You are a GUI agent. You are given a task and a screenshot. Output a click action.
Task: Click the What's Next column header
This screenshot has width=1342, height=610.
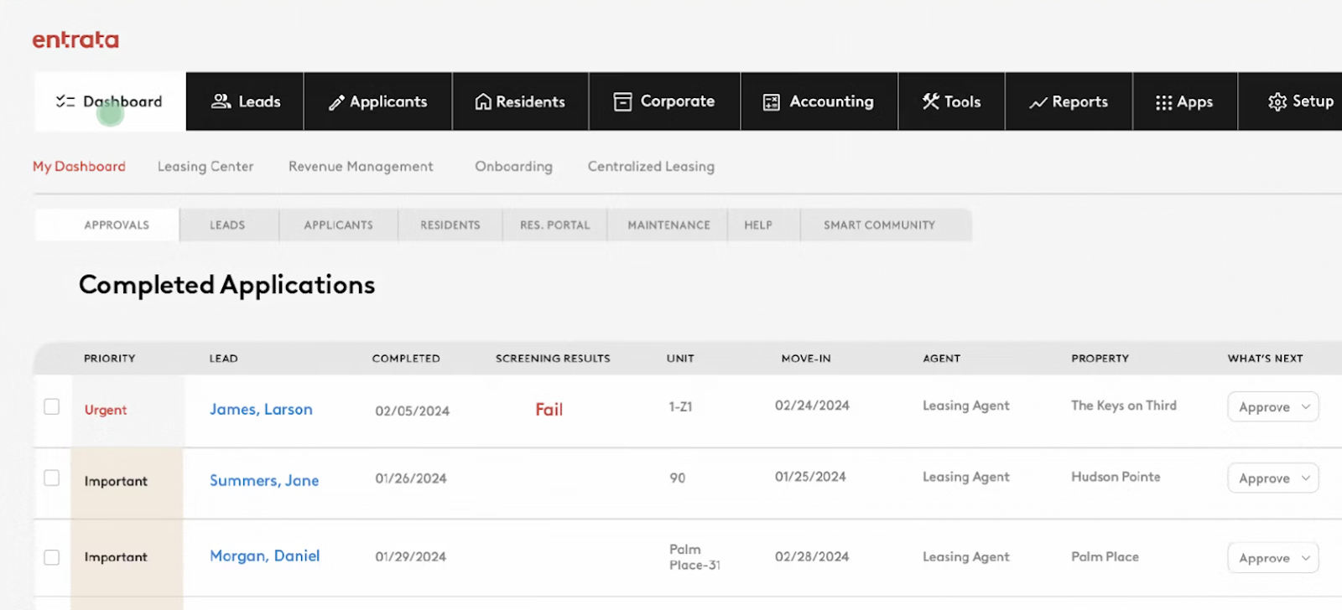[x=1265, y=359]
